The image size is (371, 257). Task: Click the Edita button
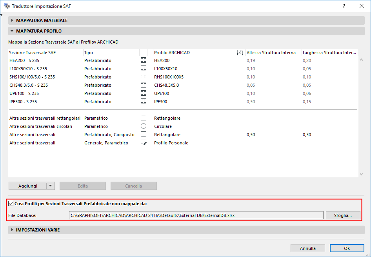click(x=83, y=186)
